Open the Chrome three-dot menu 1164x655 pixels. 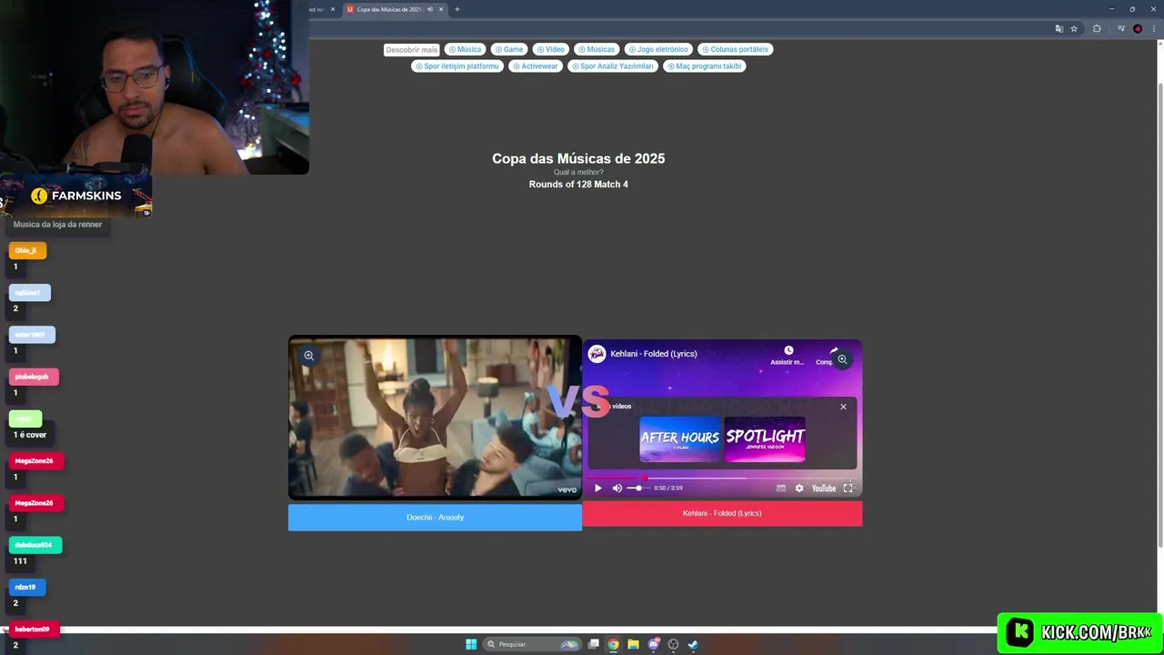point(1153,28)
